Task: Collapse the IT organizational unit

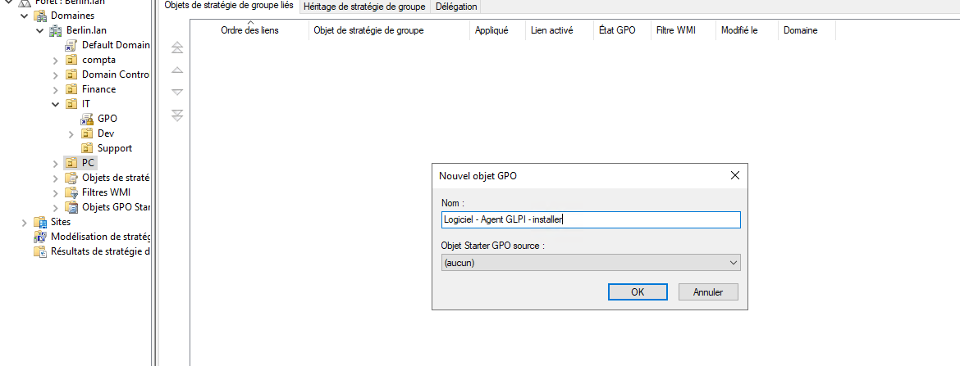Action: 56,104
